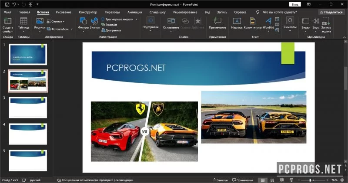Click the русский language indicator
Image resolution: width=348 pixels, height=183 pixels.
(x=35, y=180)
